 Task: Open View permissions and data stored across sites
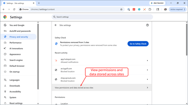point(102,88)
